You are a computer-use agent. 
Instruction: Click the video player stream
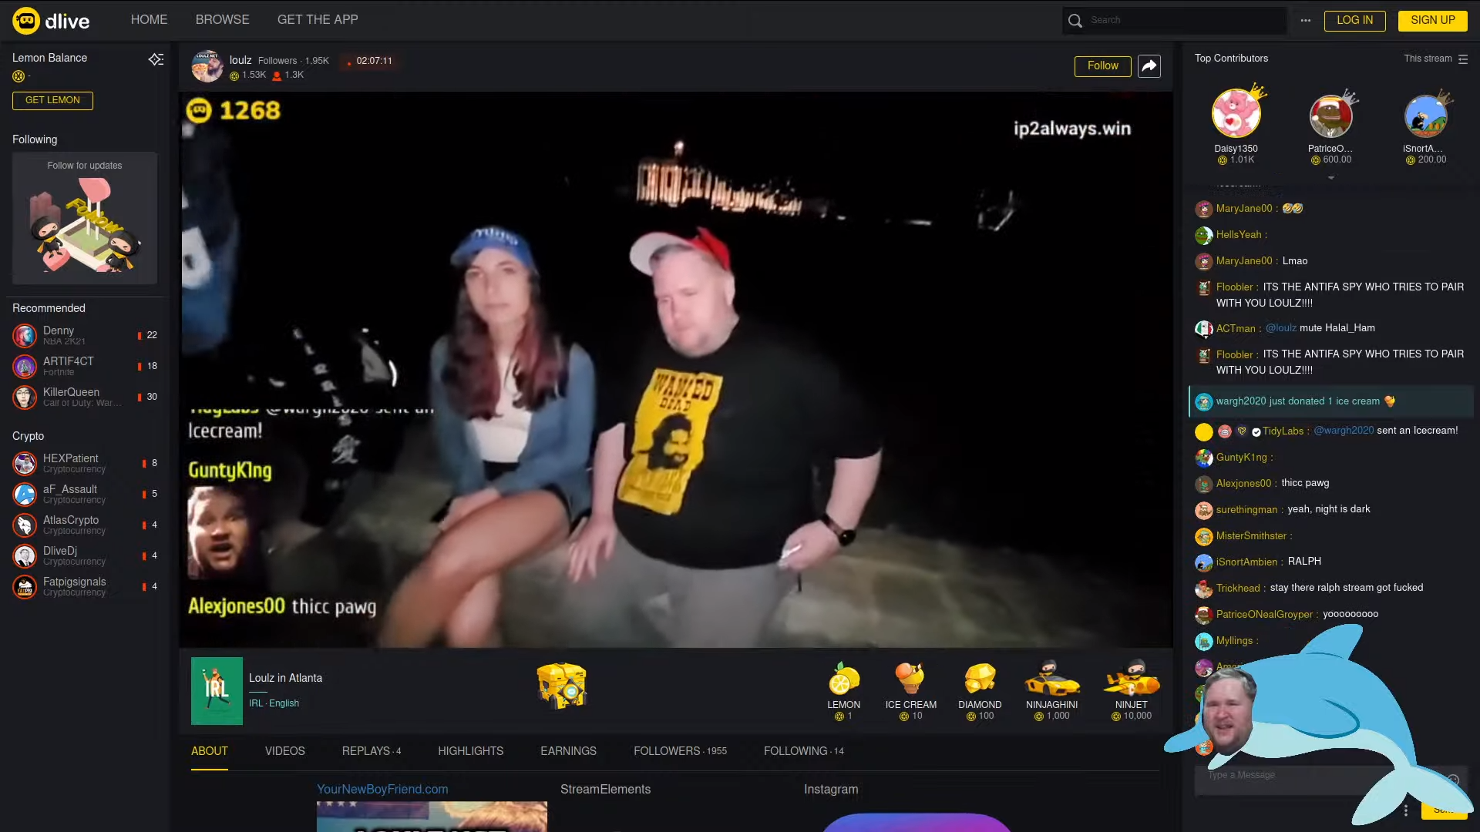(x=676, y=370)
